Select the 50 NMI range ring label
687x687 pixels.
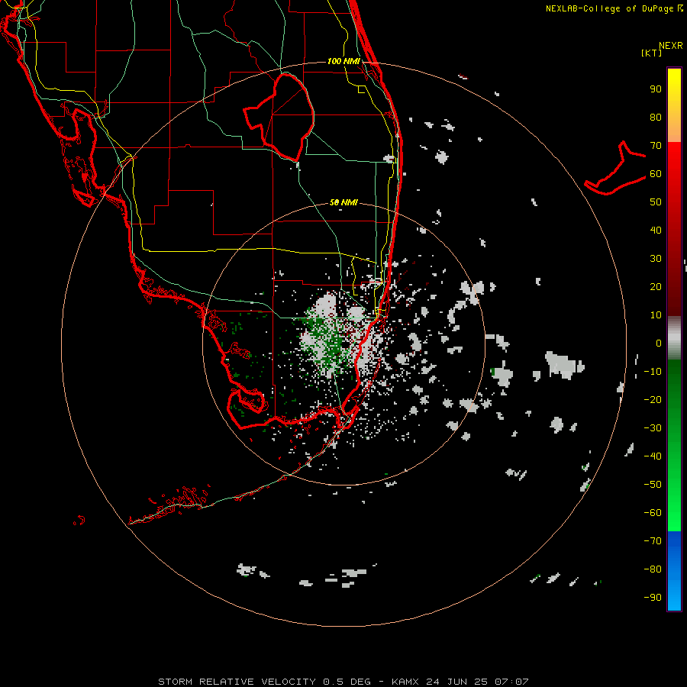[343, 202]
